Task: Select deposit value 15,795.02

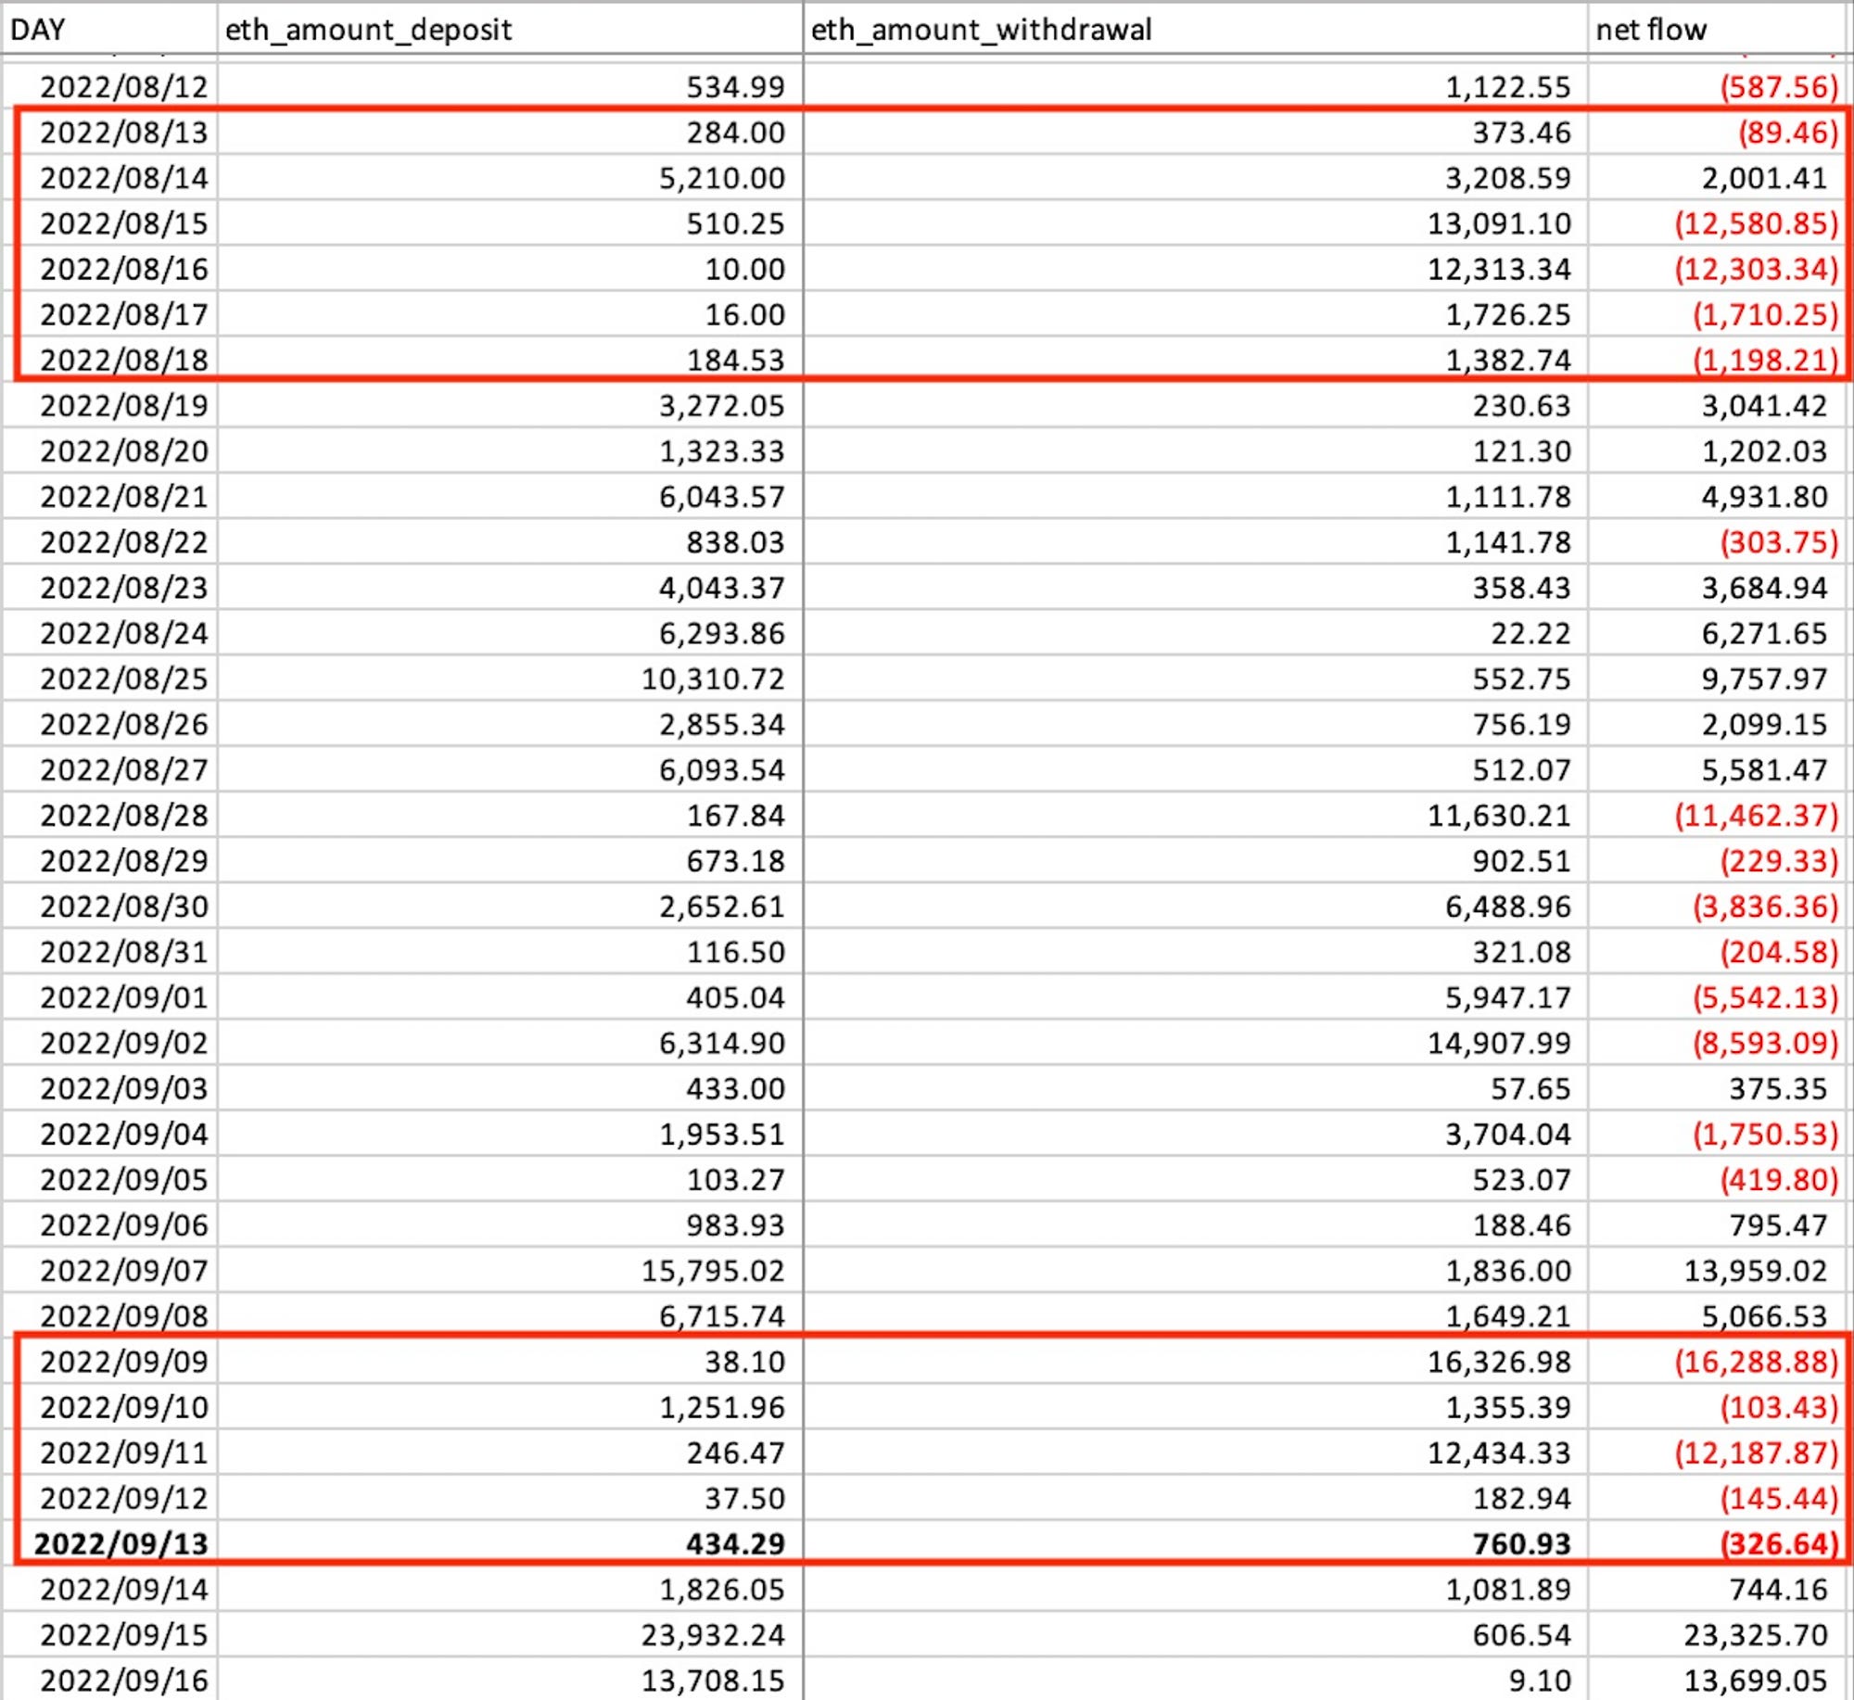Action: point(712,1270)
